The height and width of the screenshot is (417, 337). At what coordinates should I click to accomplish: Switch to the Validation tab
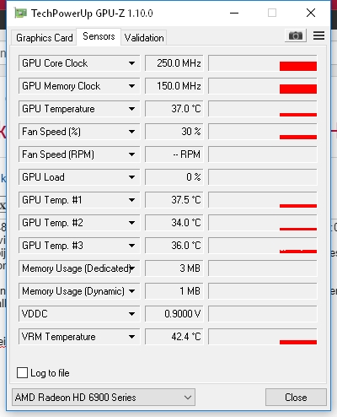pos(144,38)
